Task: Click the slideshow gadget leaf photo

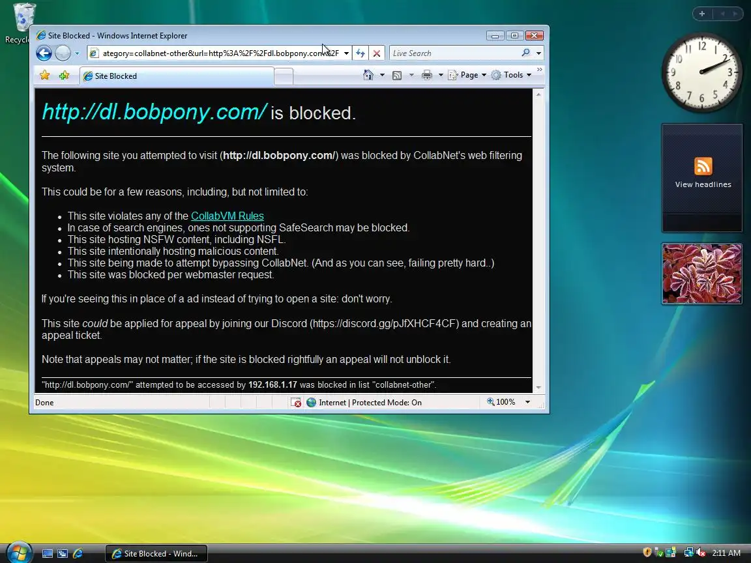Action: tap(702, 274)
